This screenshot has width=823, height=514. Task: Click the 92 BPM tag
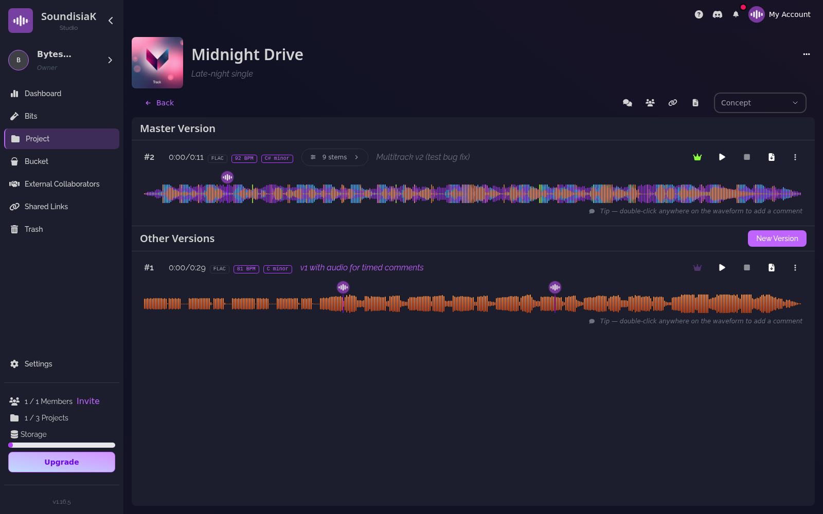[244, 158]
